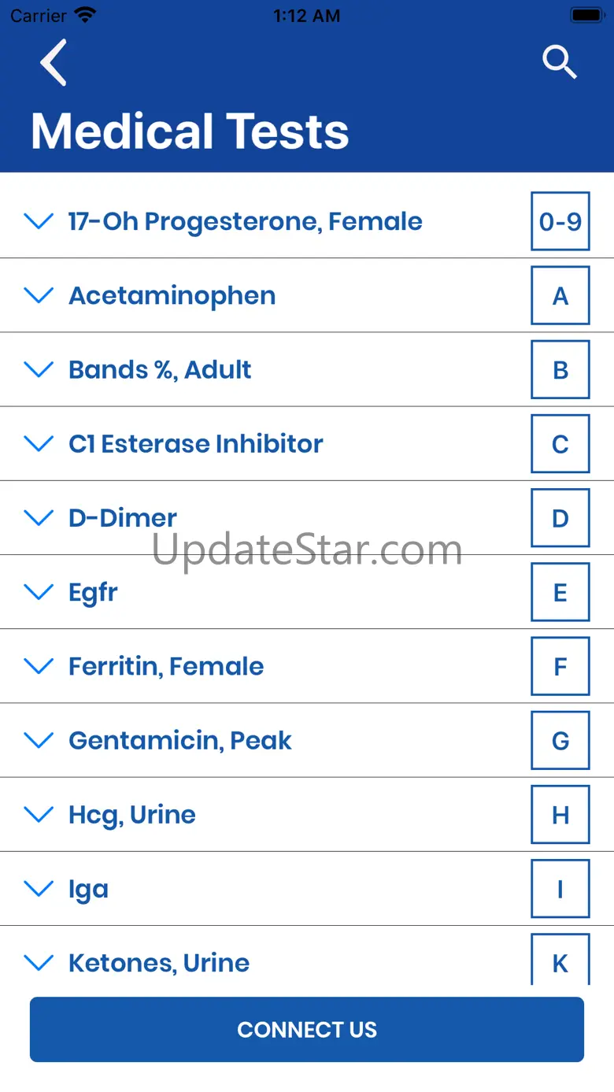Select the Egfr test row
The width and height of the screenshot is (614, 1092).
pyautogui.click(x=93, y=592)
